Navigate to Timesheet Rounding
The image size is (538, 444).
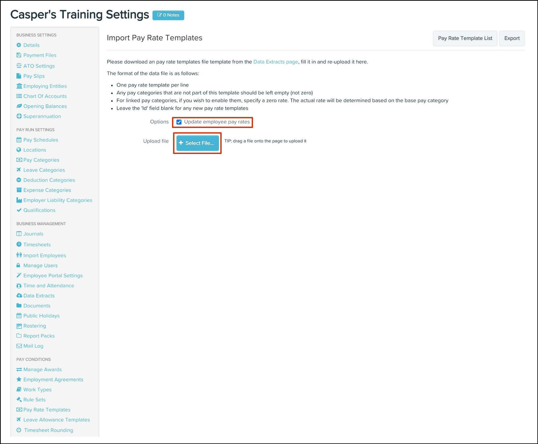click(48, 430)
